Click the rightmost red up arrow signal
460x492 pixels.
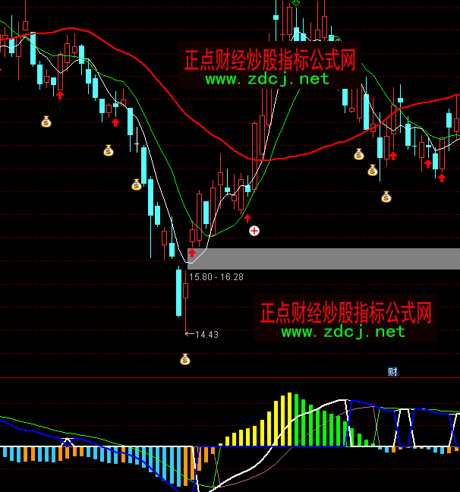click(x=441, y=177)
